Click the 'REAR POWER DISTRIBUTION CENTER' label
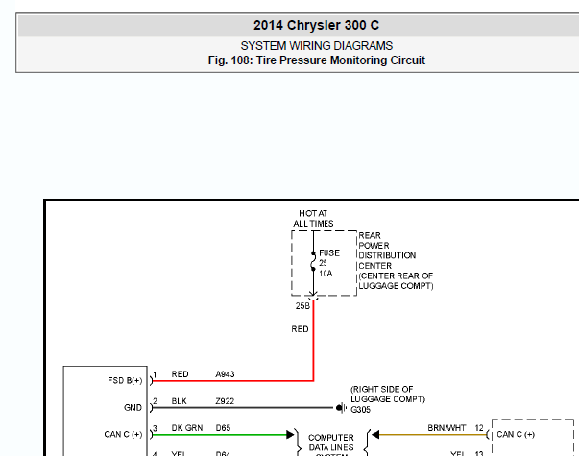 [387, 251]
